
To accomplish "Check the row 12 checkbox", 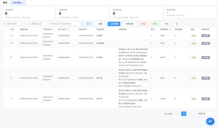I will click(5, 43).
